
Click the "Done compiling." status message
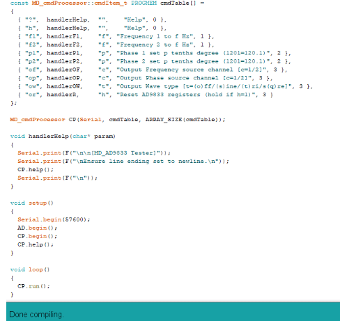(36, 314)
